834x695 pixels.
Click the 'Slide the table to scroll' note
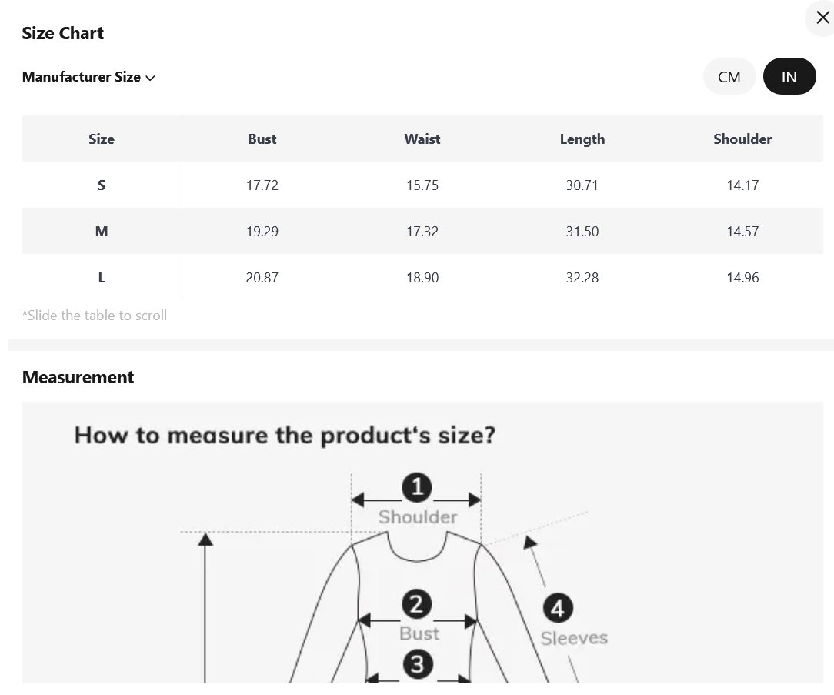(95, 316)
